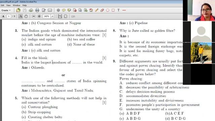Viewport: 215px width, 121px height.
Task: Click the participant photo in yellow shirt
Action: [x=201, y=53]
